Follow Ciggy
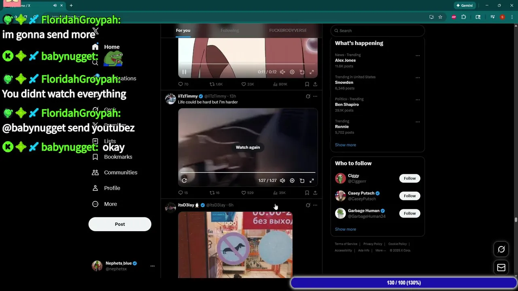518x291 pixels. 410,178
